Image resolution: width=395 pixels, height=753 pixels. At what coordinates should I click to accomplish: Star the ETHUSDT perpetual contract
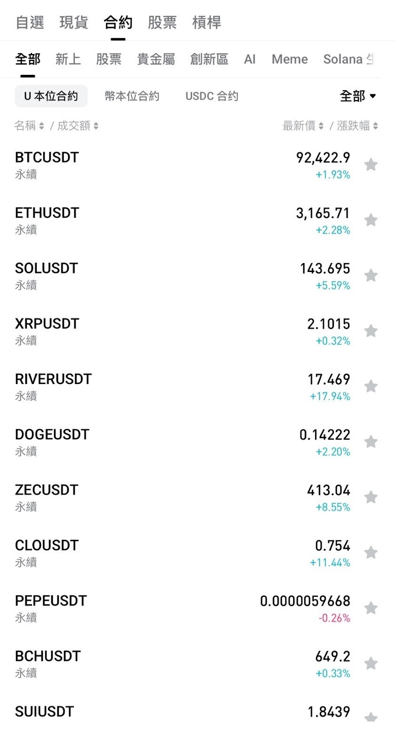tap(371, 220)
